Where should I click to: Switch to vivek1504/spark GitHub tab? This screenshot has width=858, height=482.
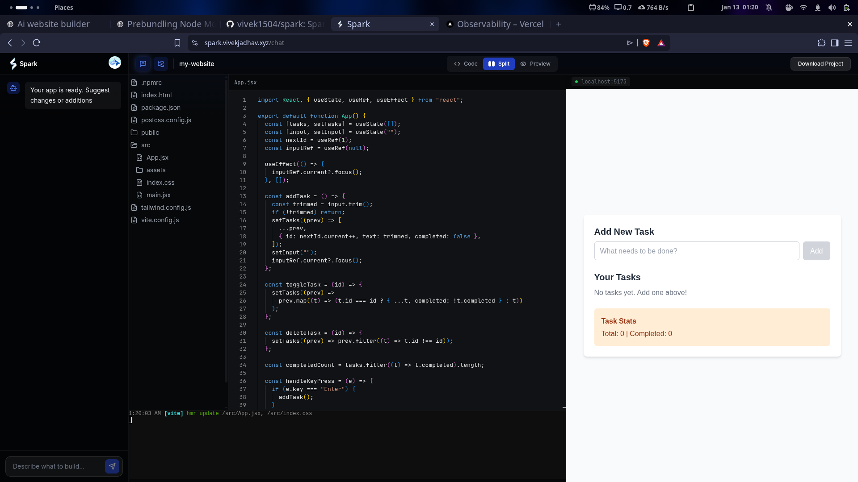275,24
